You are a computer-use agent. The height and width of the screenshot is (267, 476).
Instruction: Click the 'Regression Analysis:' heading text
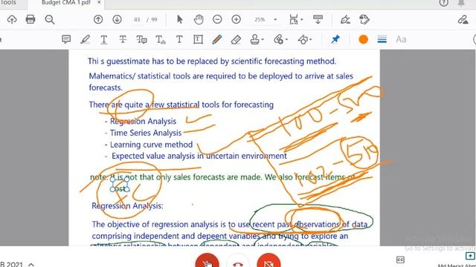coord(127,206)
